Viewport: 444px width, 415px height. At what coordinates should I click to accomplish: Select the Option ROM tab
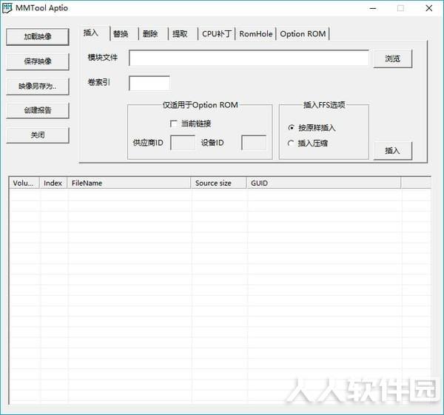point(303,34)
